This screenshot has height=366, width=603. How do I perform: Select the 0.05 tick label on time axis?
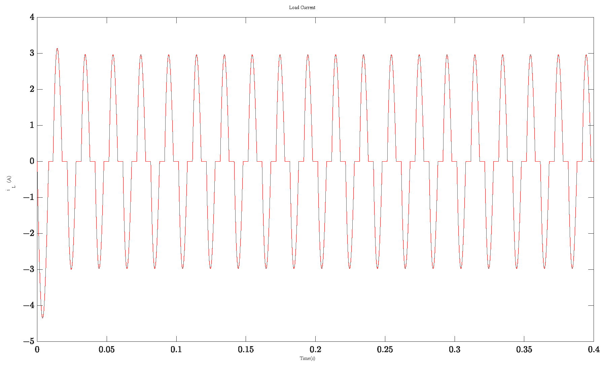point(107,350)
